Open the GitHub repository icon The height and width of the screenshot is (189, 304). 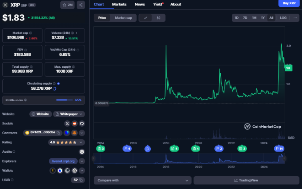point(82,124)
